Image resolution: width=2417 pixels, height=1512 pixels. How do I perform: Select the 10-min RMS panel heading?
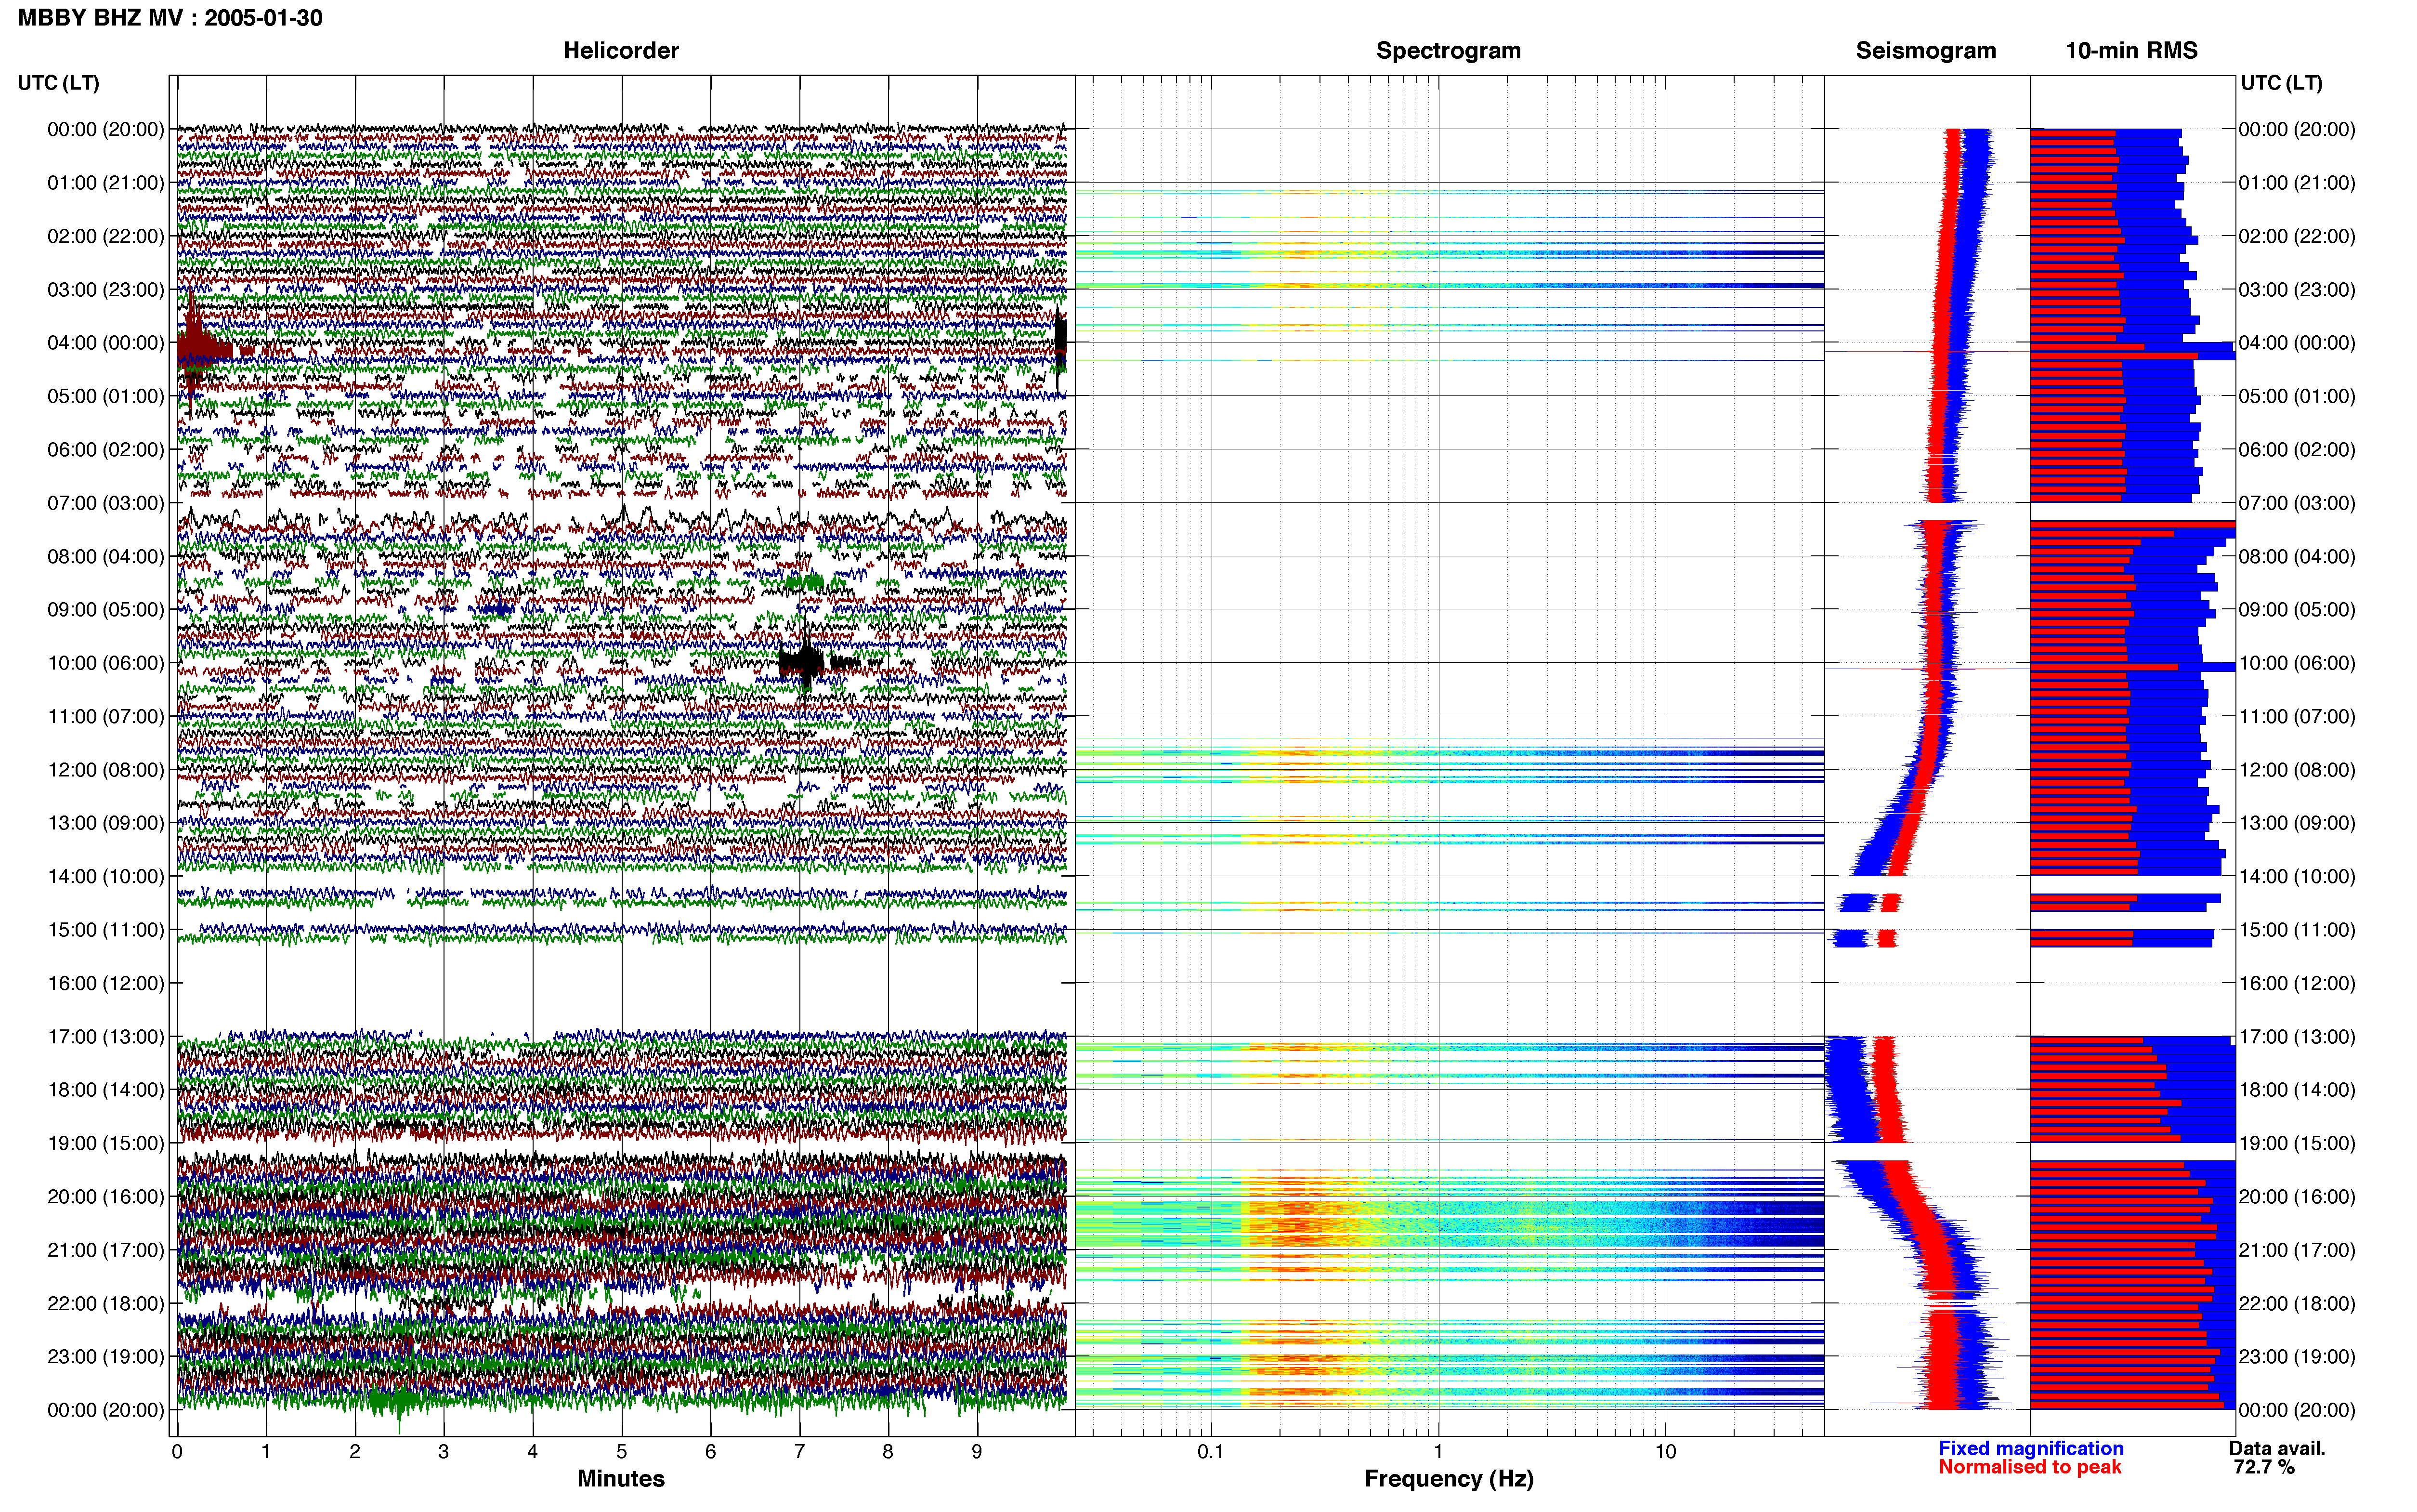[x=2131, y=51]
